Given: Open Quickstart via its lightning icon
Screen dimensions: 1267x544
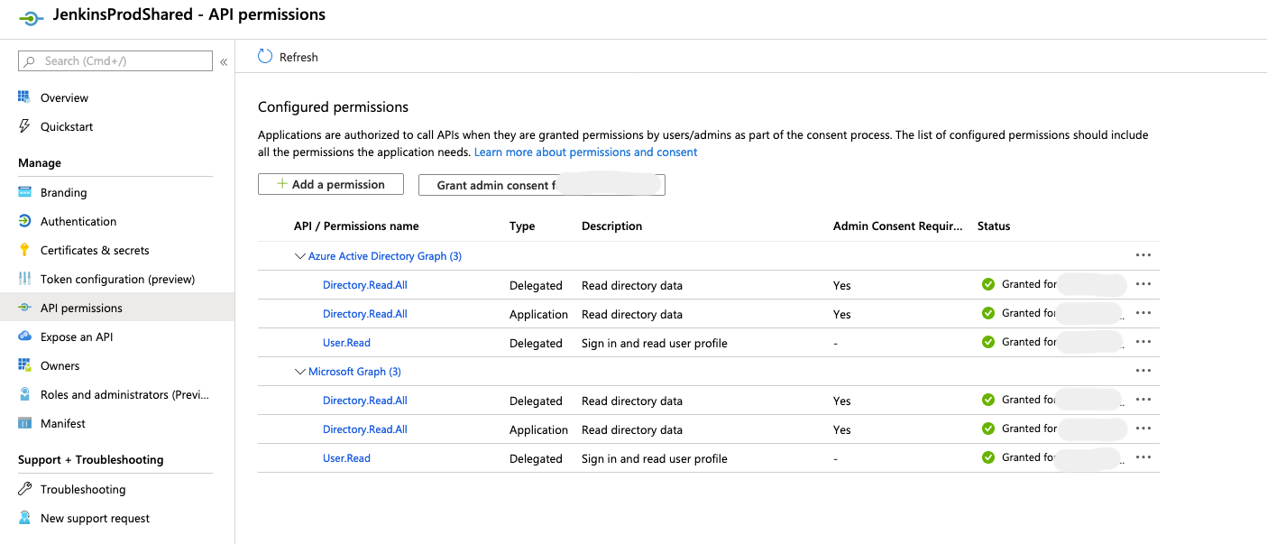Looking at the screenshot, I should [x=23, y=126].
